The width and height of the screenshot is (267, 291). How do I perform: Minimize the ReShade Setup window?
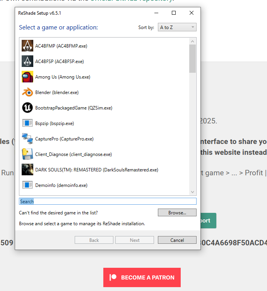(156, 13)
